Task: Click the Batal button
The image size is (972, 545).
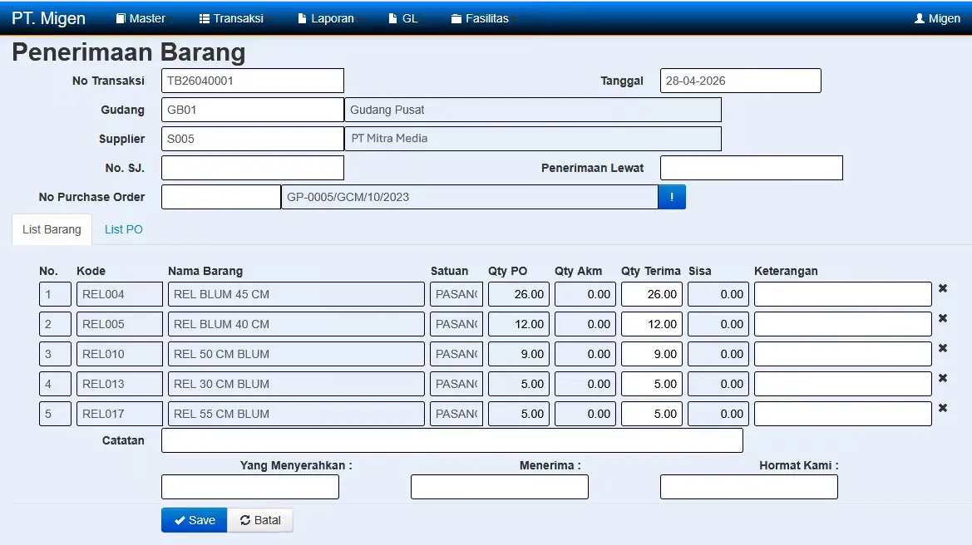Action: click(260, 520)
